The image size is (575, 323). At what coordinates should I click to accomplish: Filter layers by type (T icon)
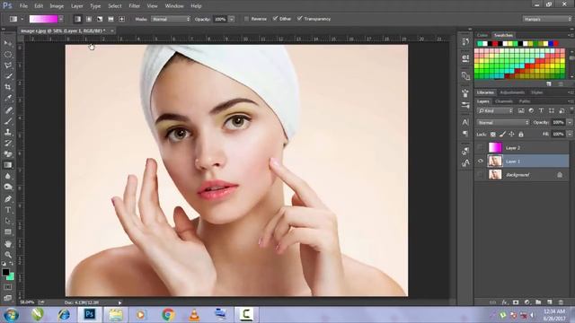click(541, 110)
